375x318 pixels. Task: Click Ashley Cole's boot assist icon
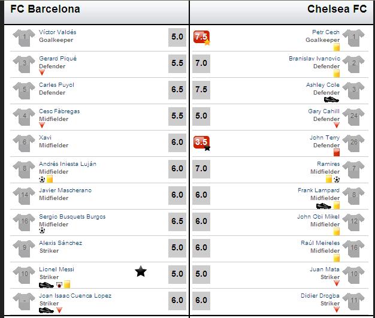331,99
